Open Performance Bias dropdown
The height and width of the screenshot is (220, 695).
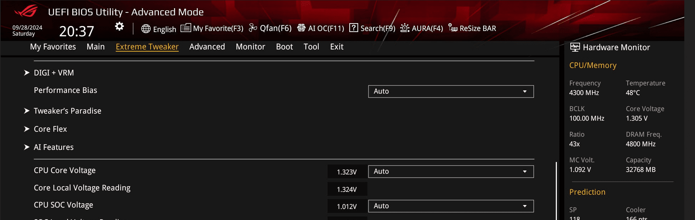point(451,91)
